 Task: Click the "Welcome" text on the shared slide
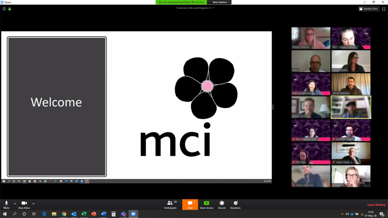coord(56,102)
